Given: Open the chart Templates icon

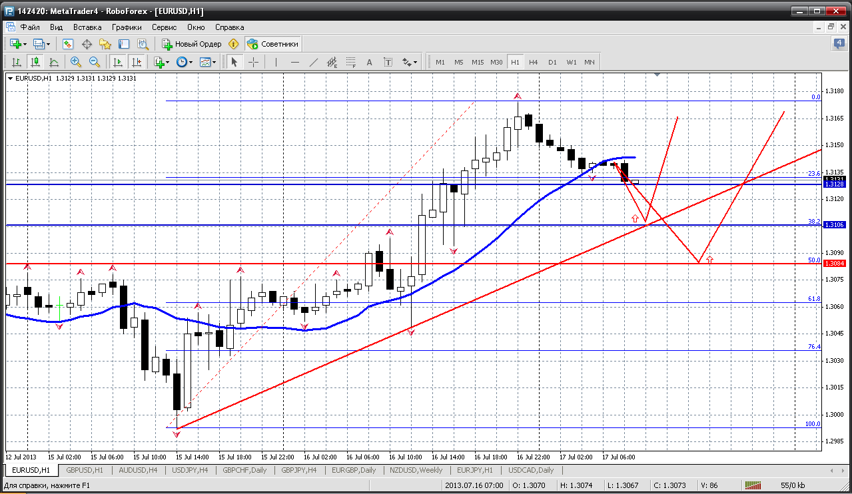Looking at the screenshot, I should [205, 62].
